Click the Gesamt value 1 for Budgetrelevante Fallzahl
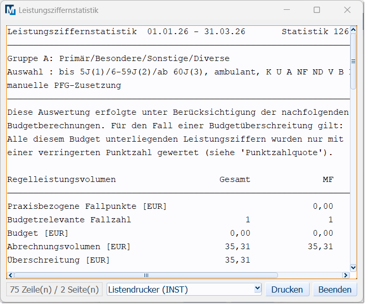Screen dimensions: 366x305 (x=248, y=220)
